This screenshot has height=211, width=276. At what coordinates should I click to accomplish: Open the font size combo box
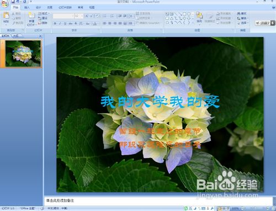79,16
